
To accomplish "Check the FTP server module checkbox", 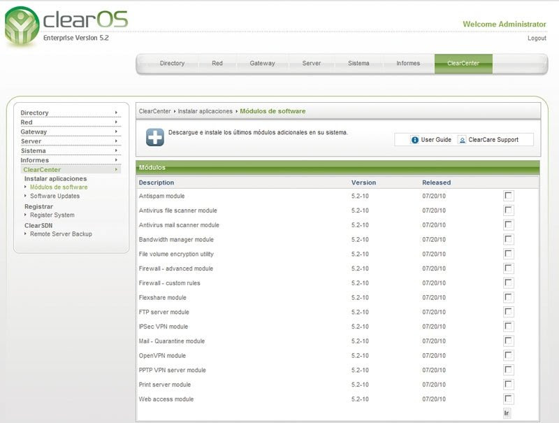I will tap(508, 312).
